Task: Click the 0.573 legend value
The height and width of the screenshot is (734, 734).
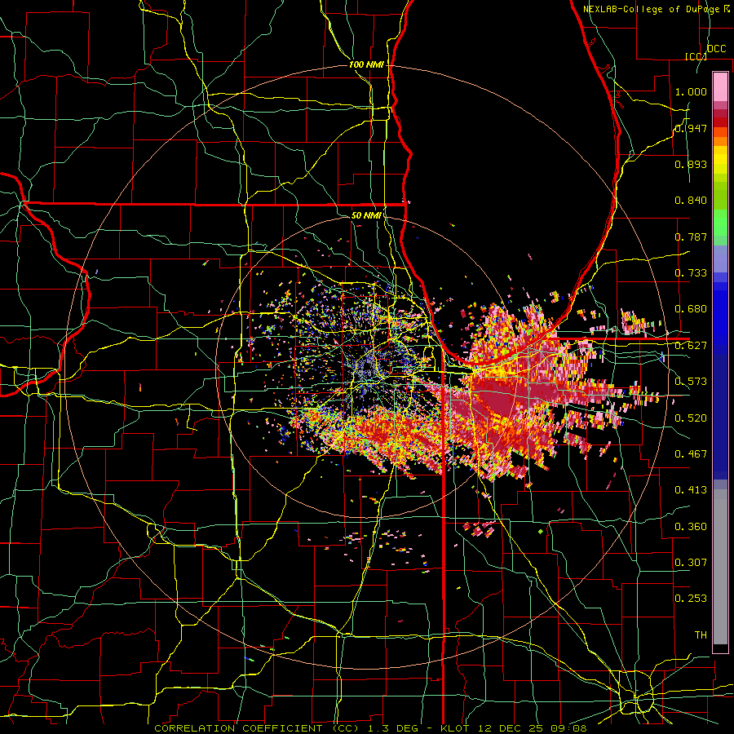Action: tap(691, 382)
